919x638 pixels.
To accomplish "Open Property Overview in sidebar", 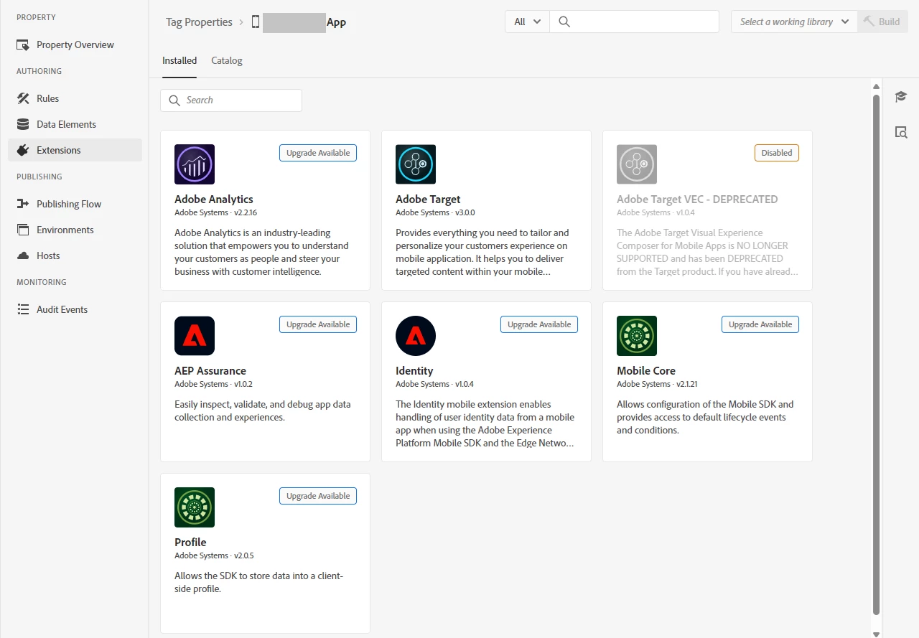I will [75, 44].
